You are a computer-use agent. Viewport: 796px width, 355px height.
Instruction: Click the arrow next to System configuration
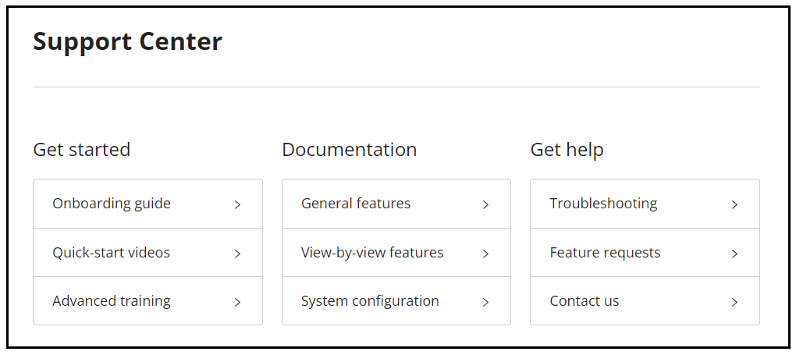pyautogui.click(x=485, y=302)
